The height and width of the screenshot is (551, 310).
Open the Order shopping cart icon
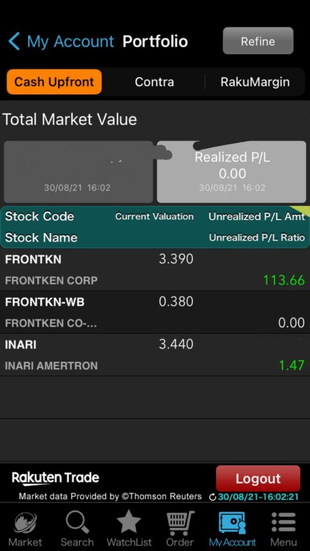(x=180, y=523)
